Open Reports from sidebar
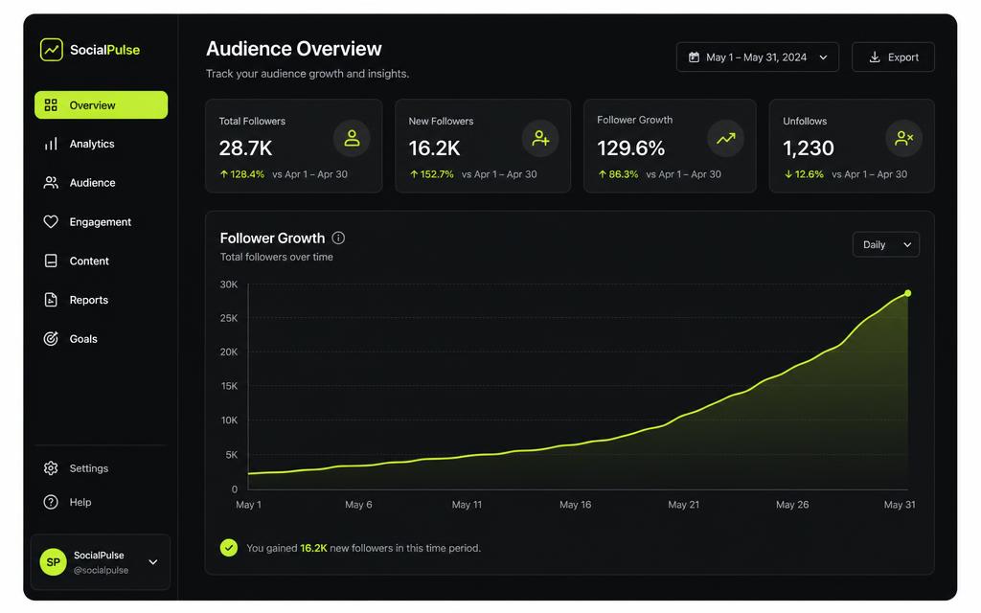Viewport: 981px width, 613px height. click(102, 300)
